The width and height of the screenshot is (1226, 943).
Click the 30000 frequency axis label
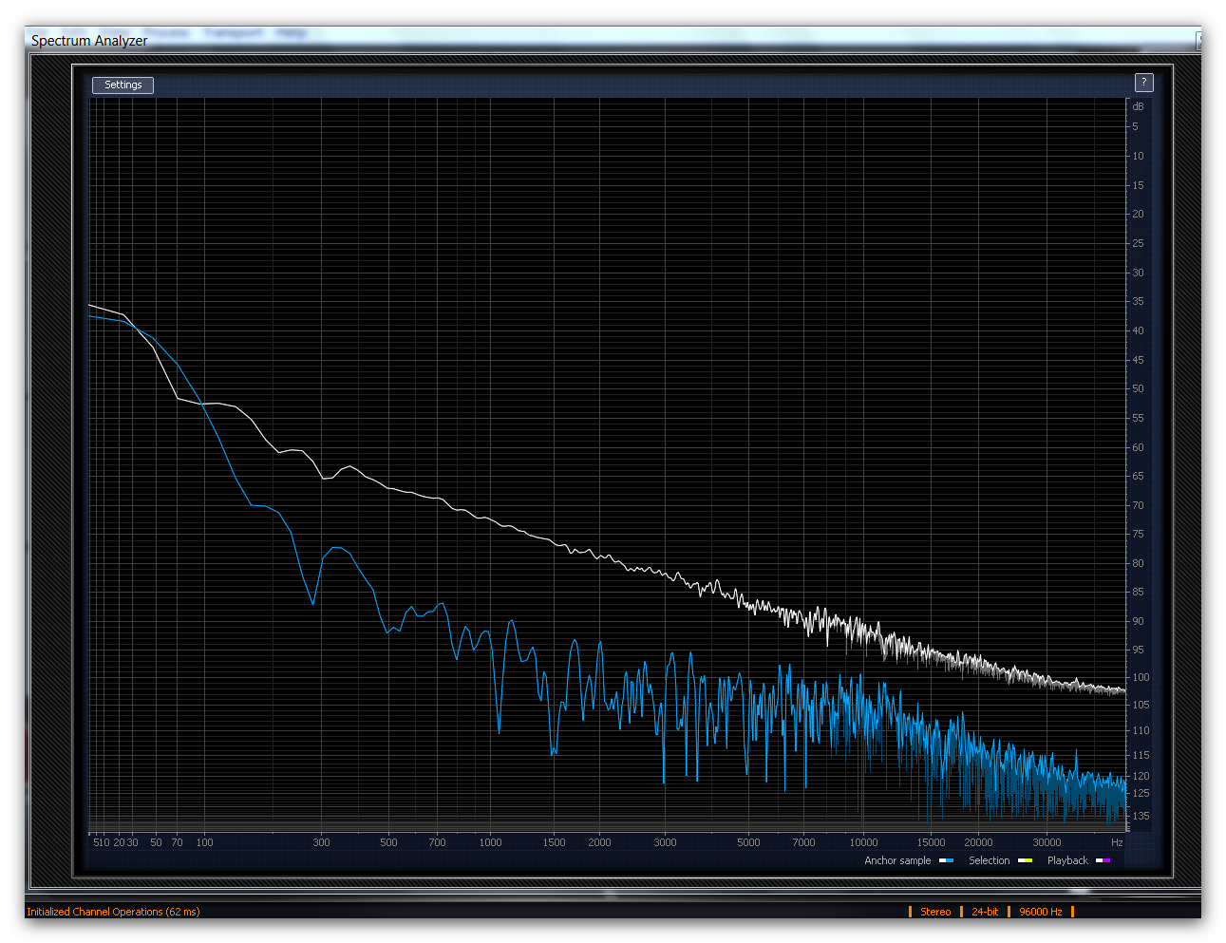[1047, 842]
